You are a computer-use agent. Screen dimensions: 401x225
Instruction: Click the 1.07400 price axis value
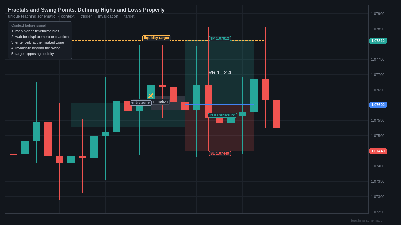click(x=378, y=166)
